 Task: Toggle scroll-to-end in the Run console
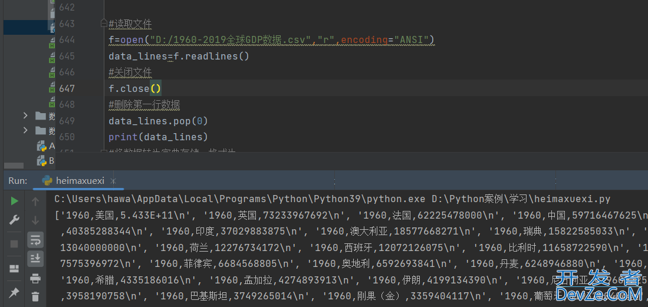coord(35,259)
